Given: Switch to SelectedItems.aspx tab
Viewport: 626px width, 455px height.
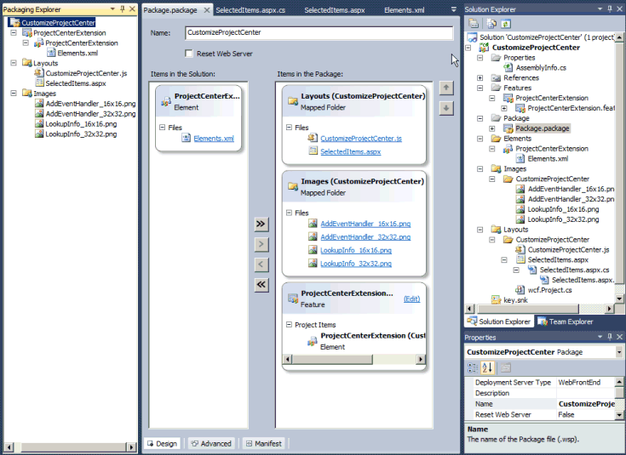Looking at the screenshot, I should click(335, 10).
